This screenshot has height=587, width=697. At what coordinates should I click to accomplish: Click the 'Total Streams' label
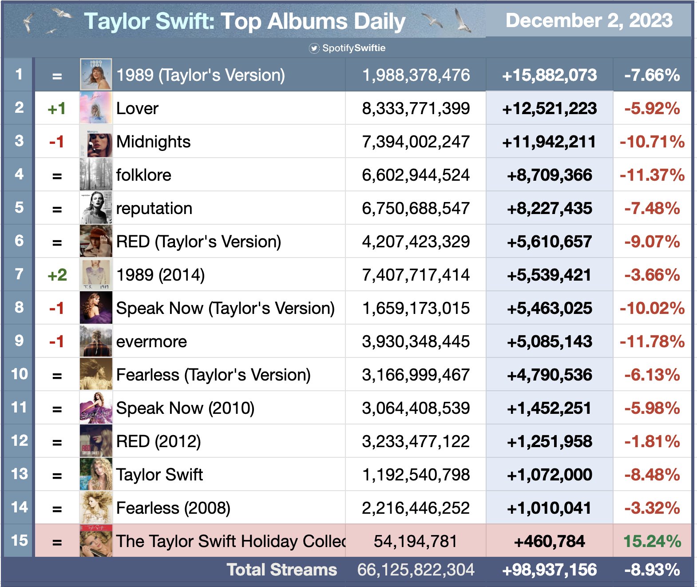click(x=282, y=570)
